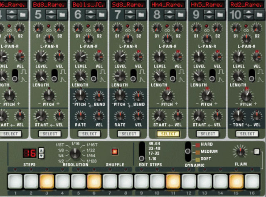Decrease the number of pattern steps
The height and width of the screenshot is (197, 266).
click(x=42, y=156)
